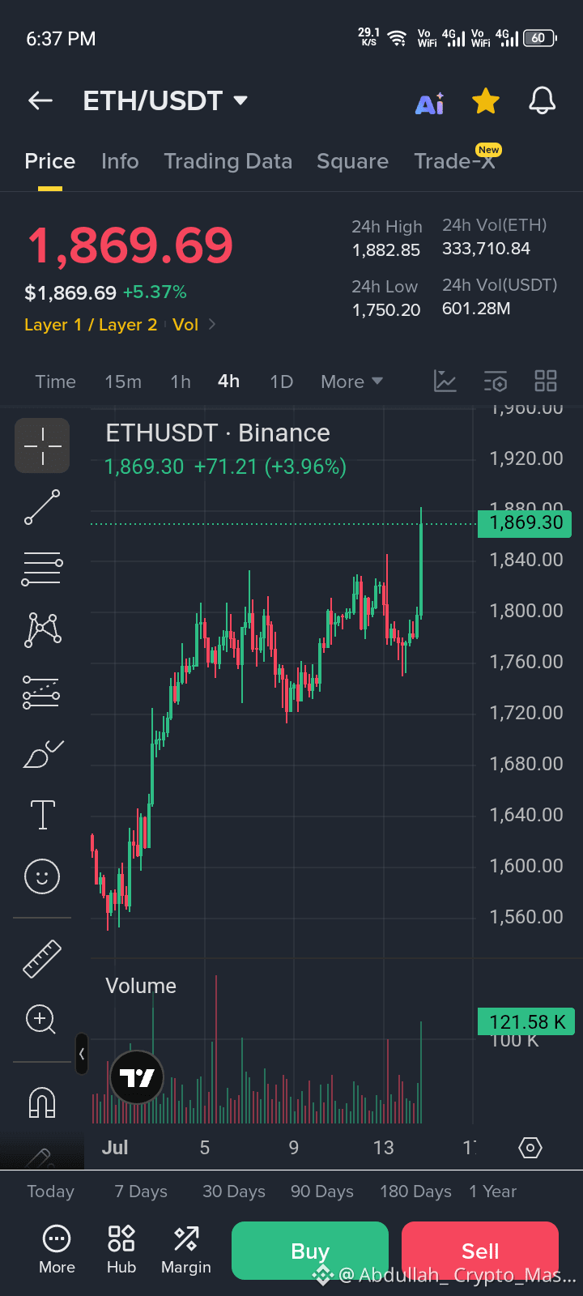
Task: Select the horizontal lines Fibonacci tool
Action: pos(42,569)
